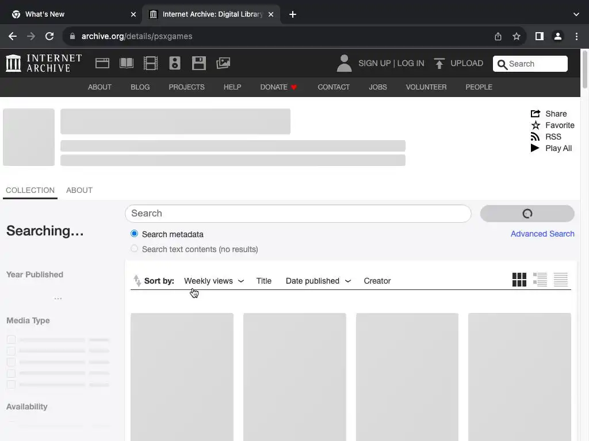
Task: Click the LOG IN link
Action: pos(411,63)
